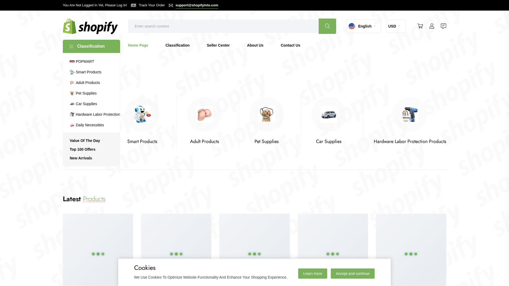This screenshot has height=286, width=509.
Task: Select POPMART in the sidebar
Action: click(x=85, y=61)
